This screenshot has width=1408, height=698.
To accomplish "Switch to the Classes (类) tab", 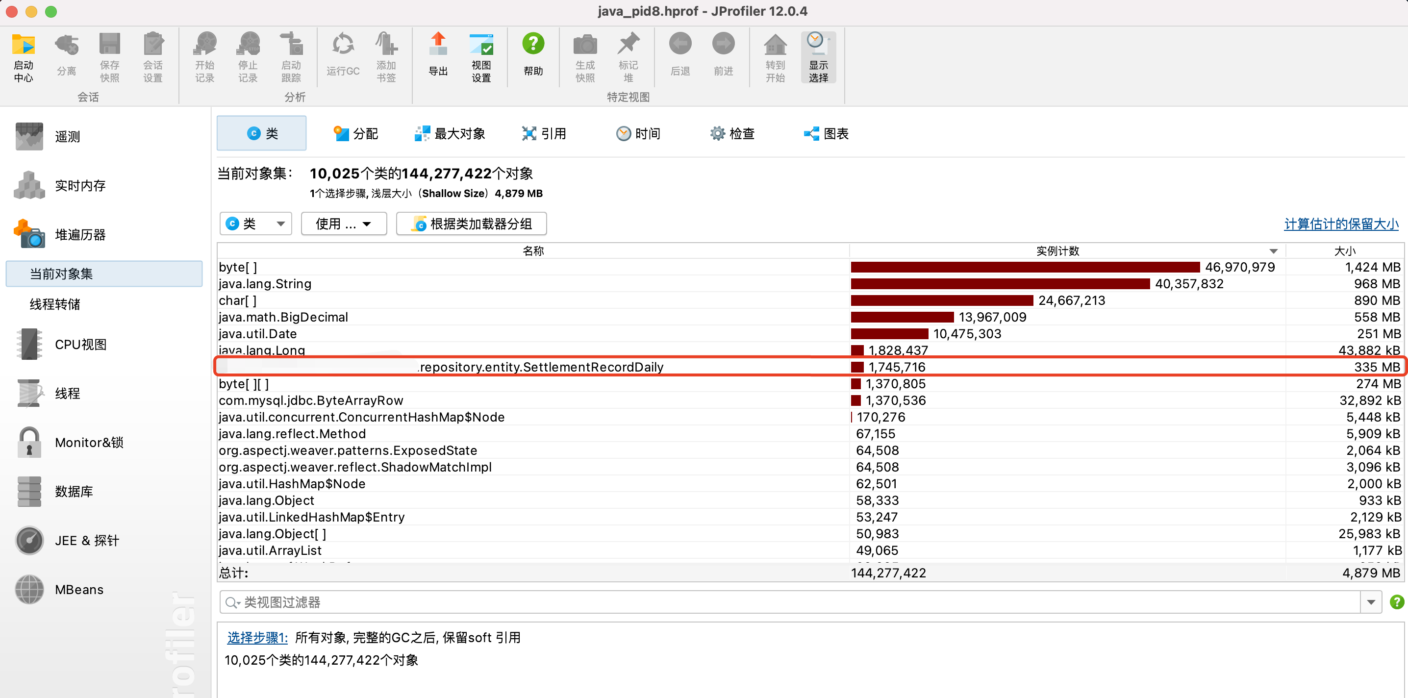I will [x=261, y=133].
